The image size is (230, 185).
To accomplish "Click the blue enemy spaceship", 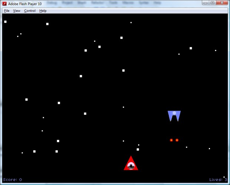I will click(174, 116).
